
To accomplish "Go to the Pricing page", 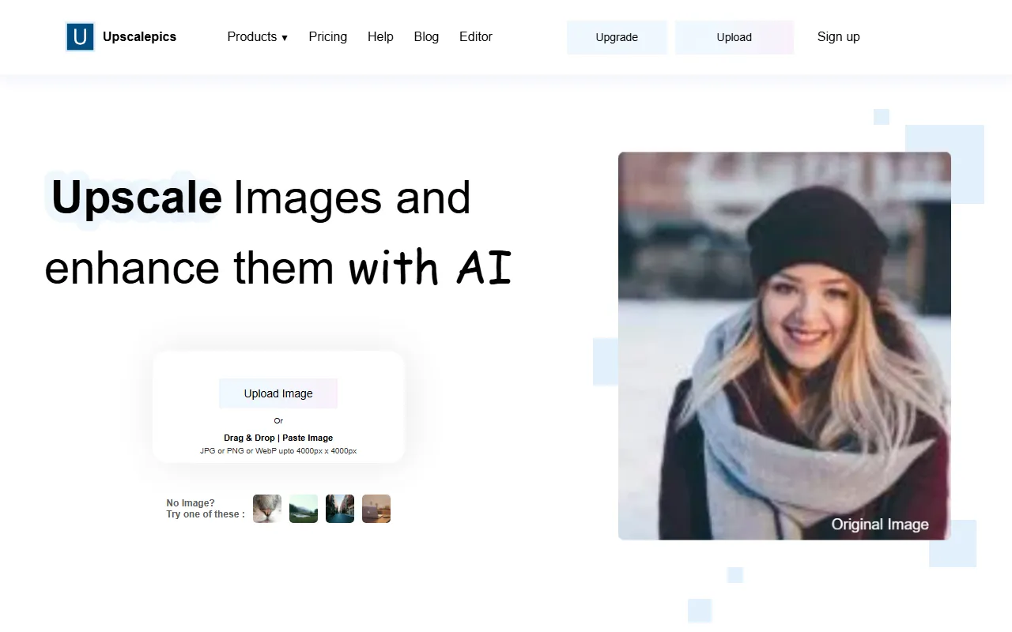I will (x=327, y=36).
